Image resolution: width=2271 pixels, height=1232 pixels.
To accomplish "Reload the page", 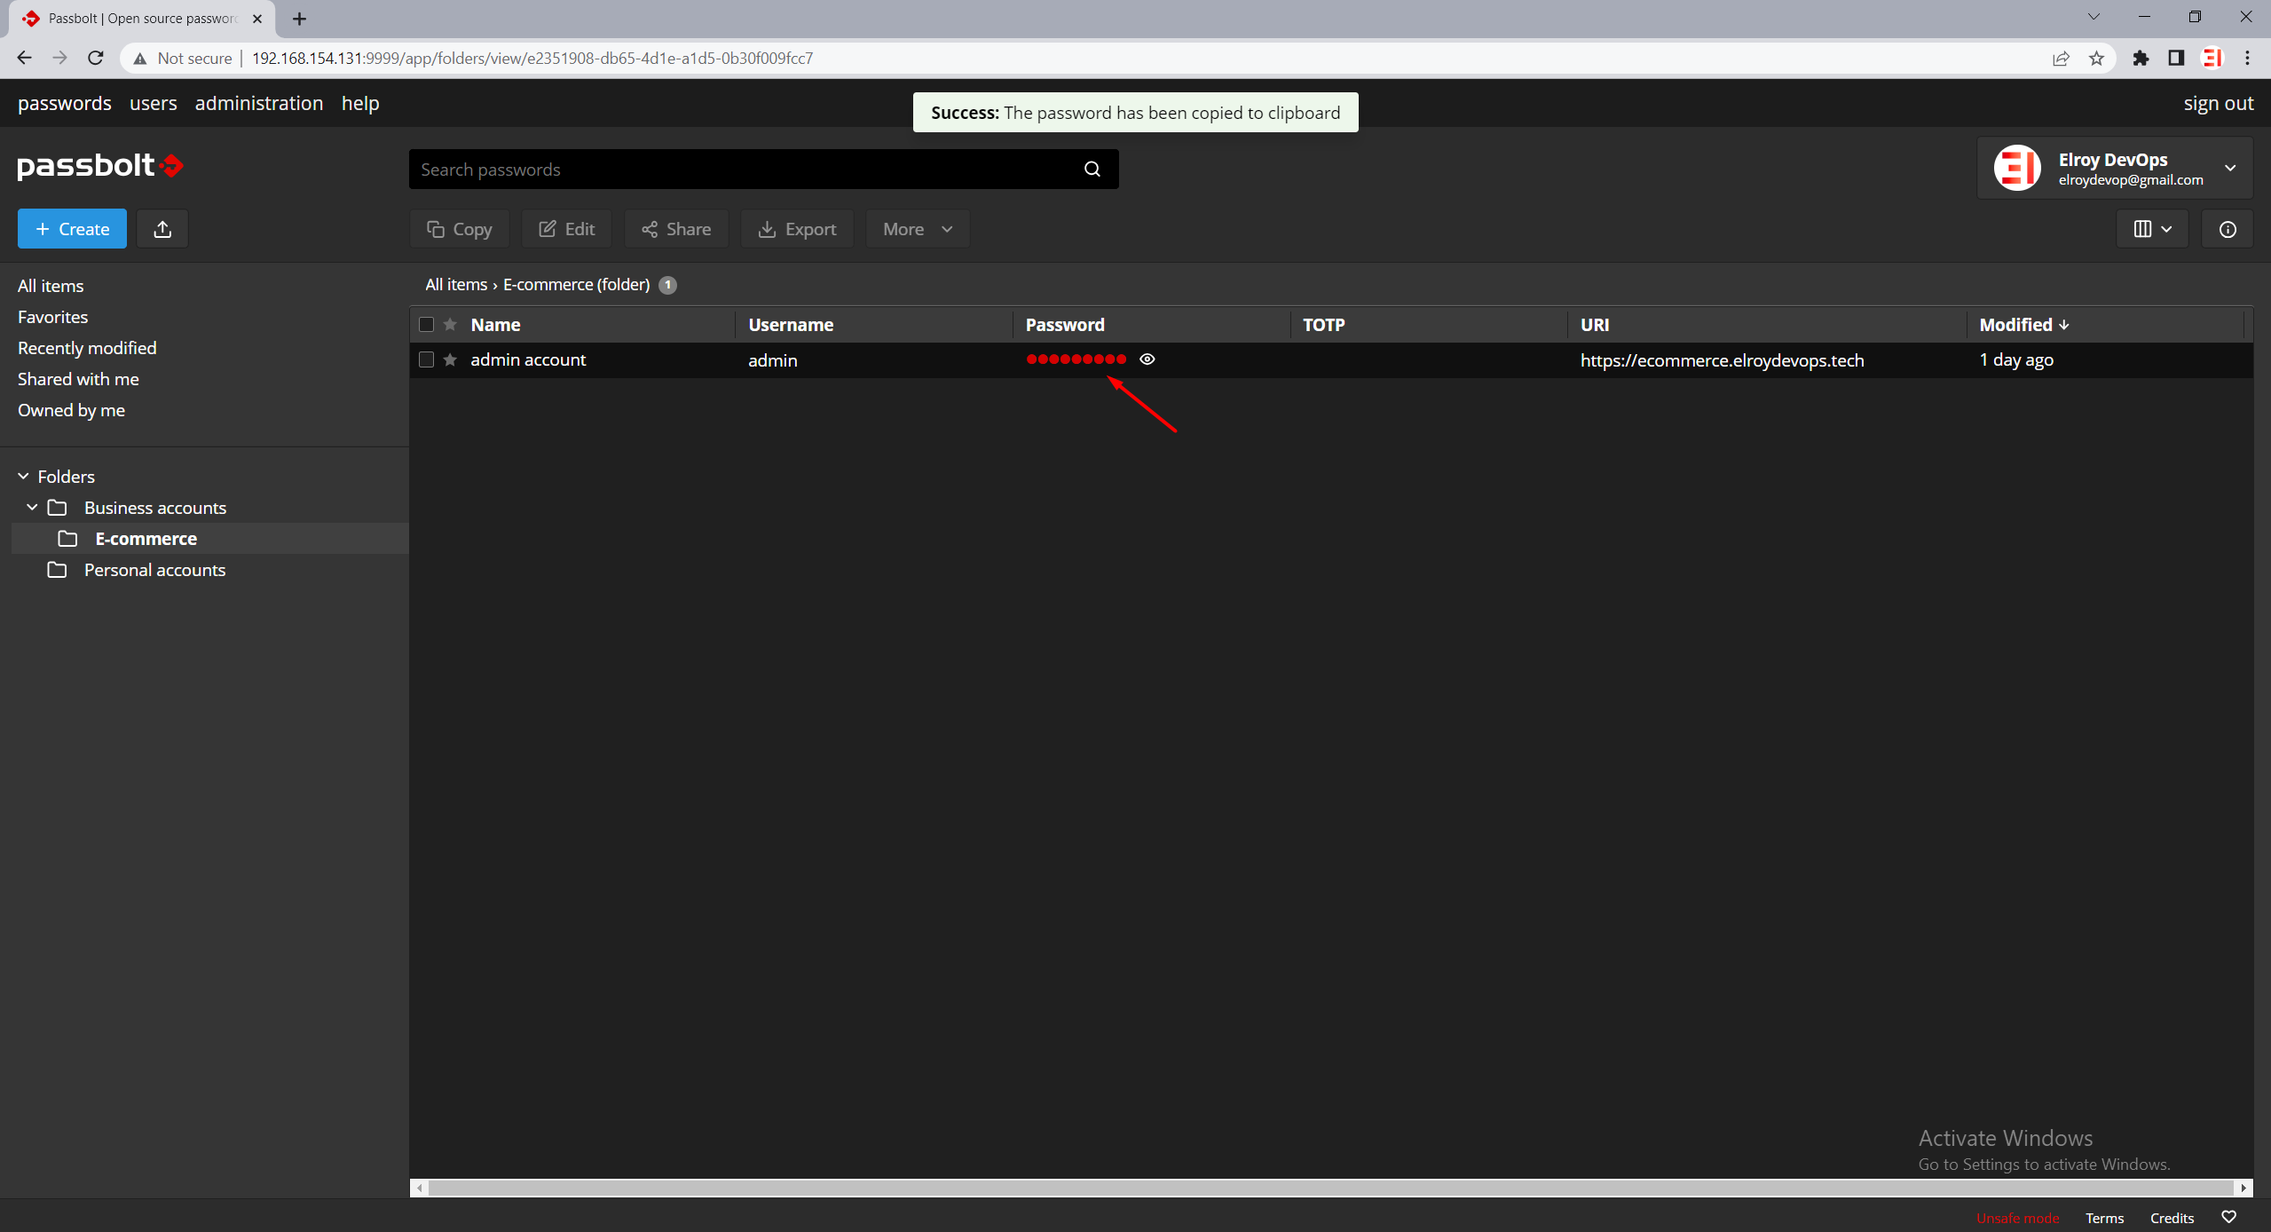I will [x=96, y=59].
